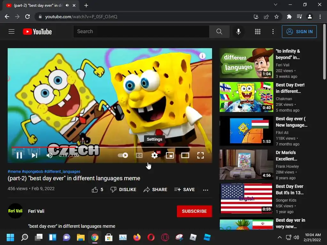
Task: Open taskbar clock and date
Action: 312,237
